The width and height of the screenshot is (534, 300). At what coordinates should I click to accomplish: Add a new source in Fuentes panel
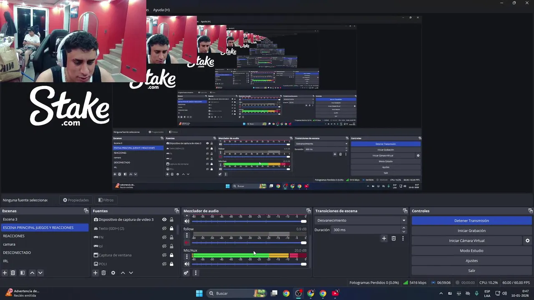coord(95,273)
